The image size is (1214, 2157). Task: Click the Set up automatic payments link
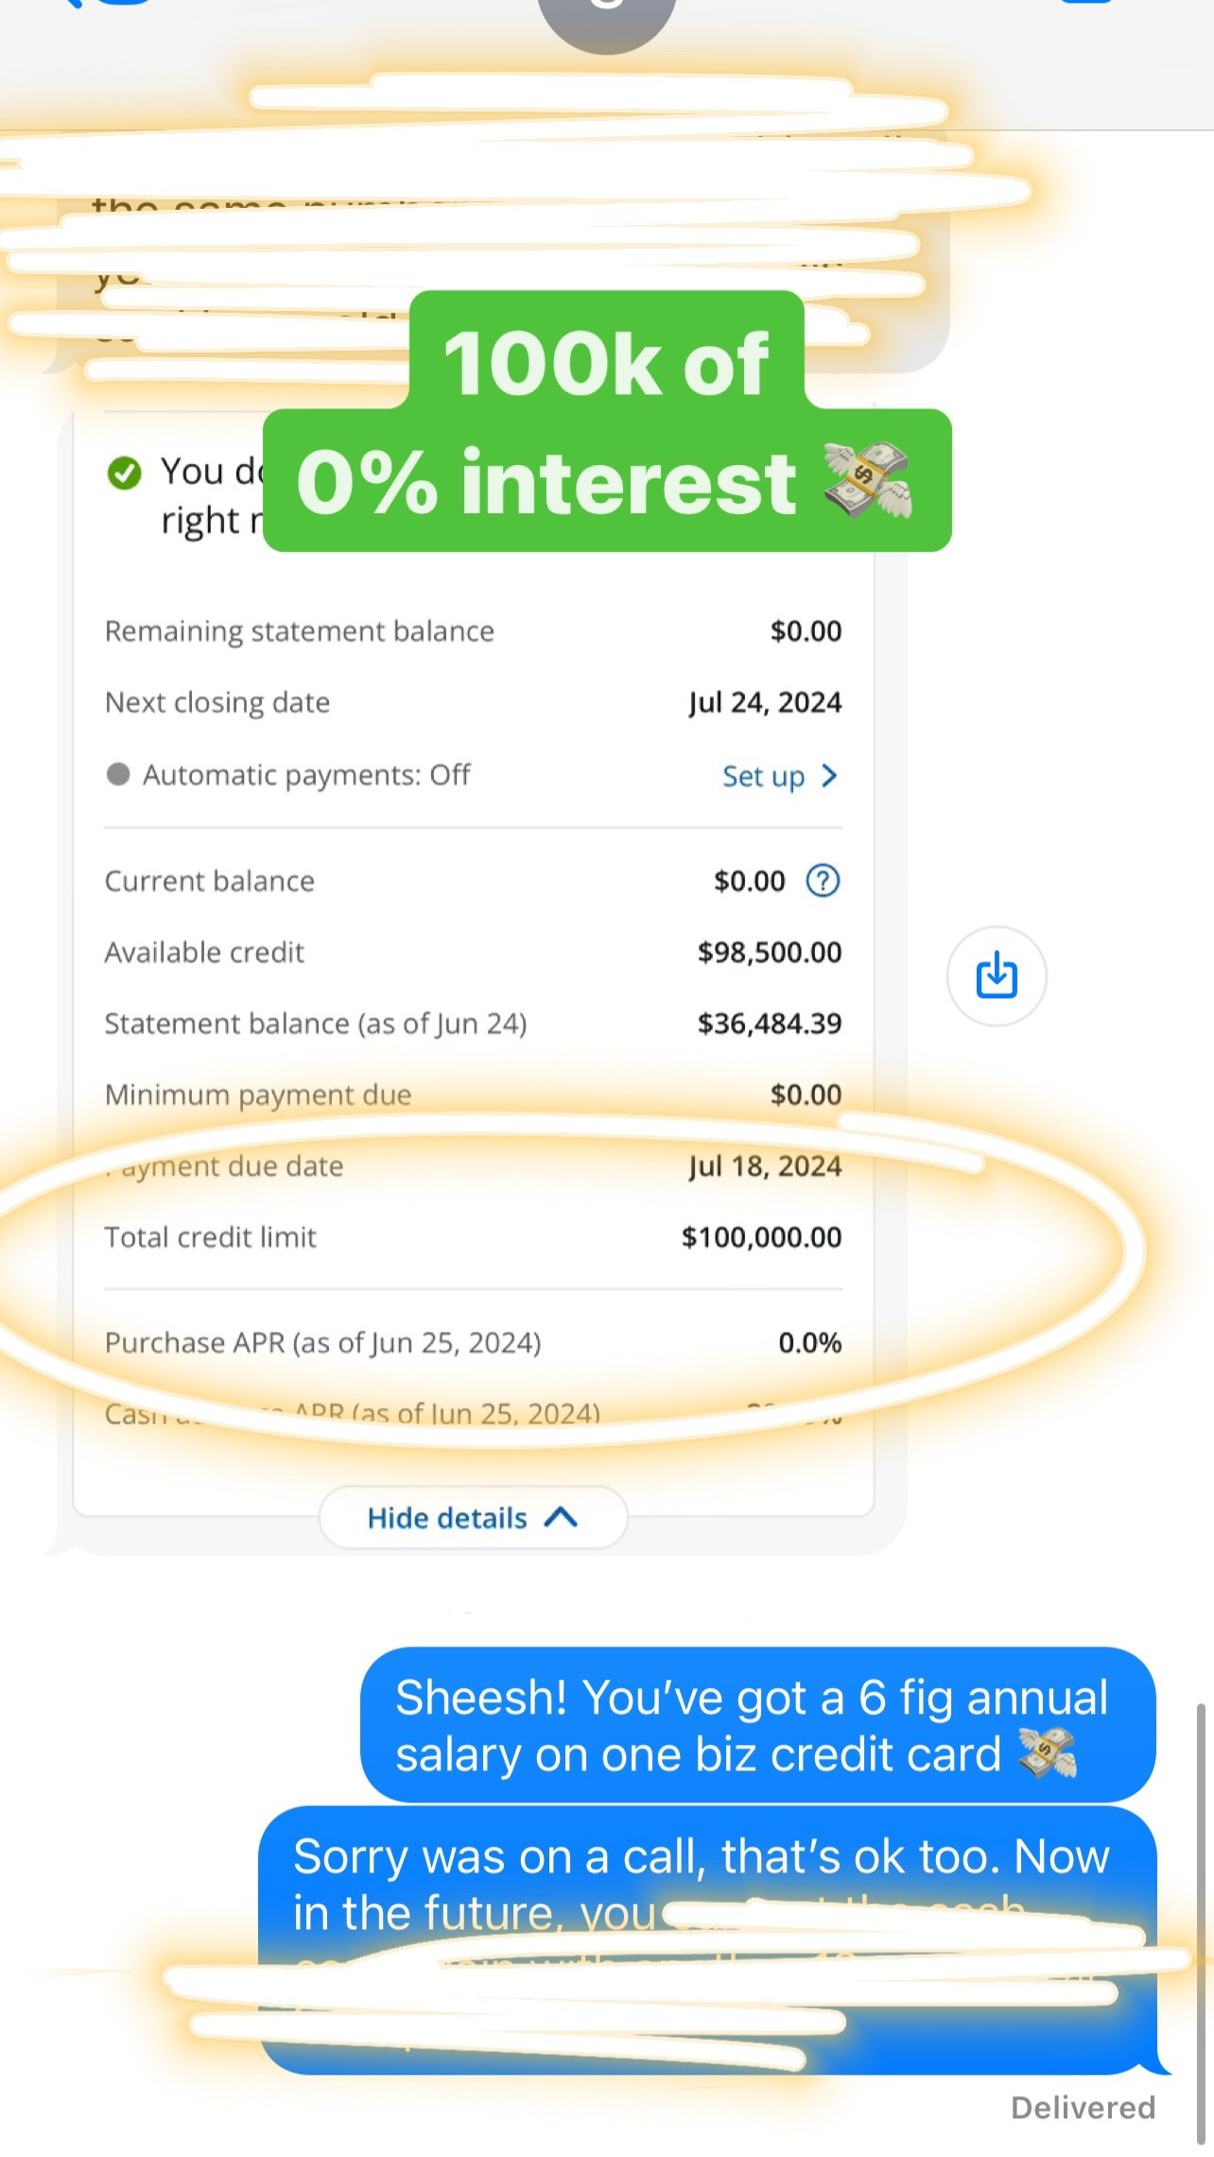coord(763,776)
